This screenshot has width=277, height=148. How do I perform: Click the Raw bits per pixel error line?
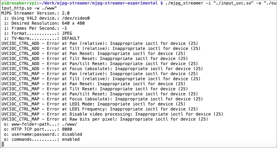[x=105, y=119]
